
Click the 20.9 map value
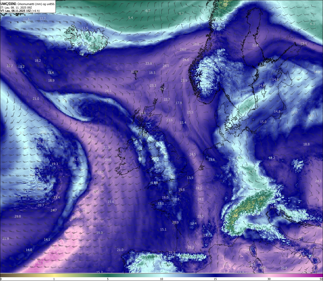coord(175,222)
